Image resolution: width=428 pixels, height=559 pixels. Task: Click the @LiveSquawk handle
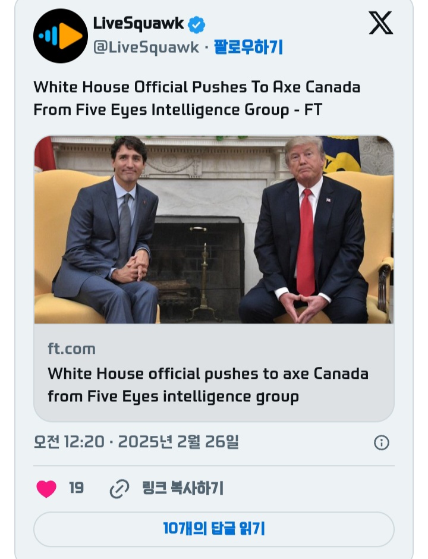tap(146, 47)
